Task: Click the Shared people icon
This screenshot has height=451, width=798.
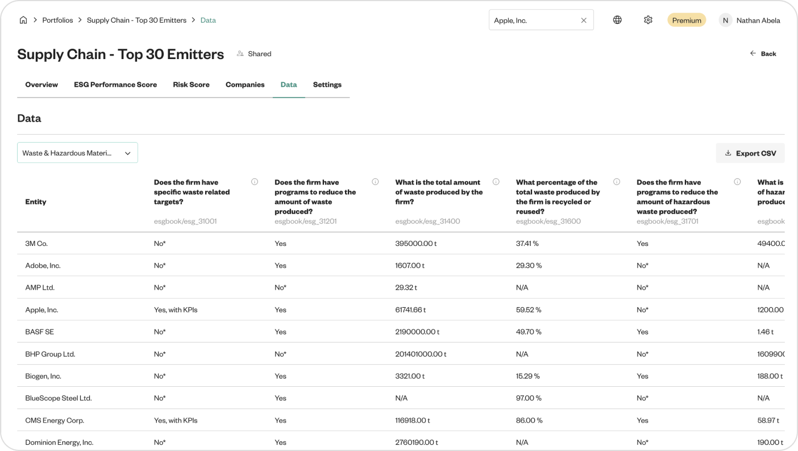Action: (x=240, y=53)
